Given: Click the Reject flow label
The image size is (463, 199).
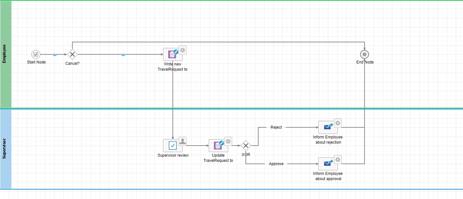Looking at the screenshot, I should (276, 127).
